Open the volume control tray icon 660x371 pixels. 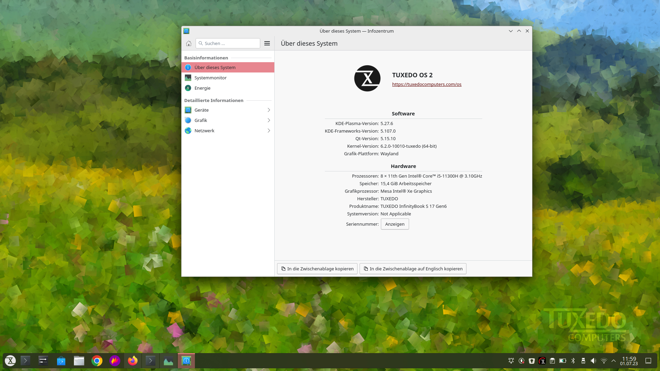593,361
